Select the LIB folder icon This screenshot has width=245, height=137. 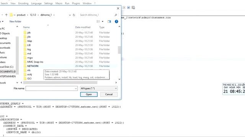[x=25, y=45]
